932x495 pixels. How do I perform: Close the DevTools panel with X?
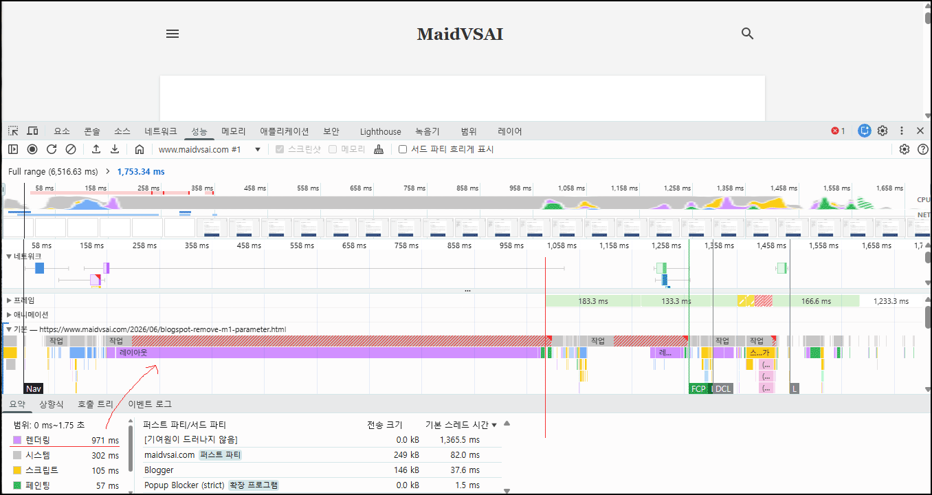point(920,131)
